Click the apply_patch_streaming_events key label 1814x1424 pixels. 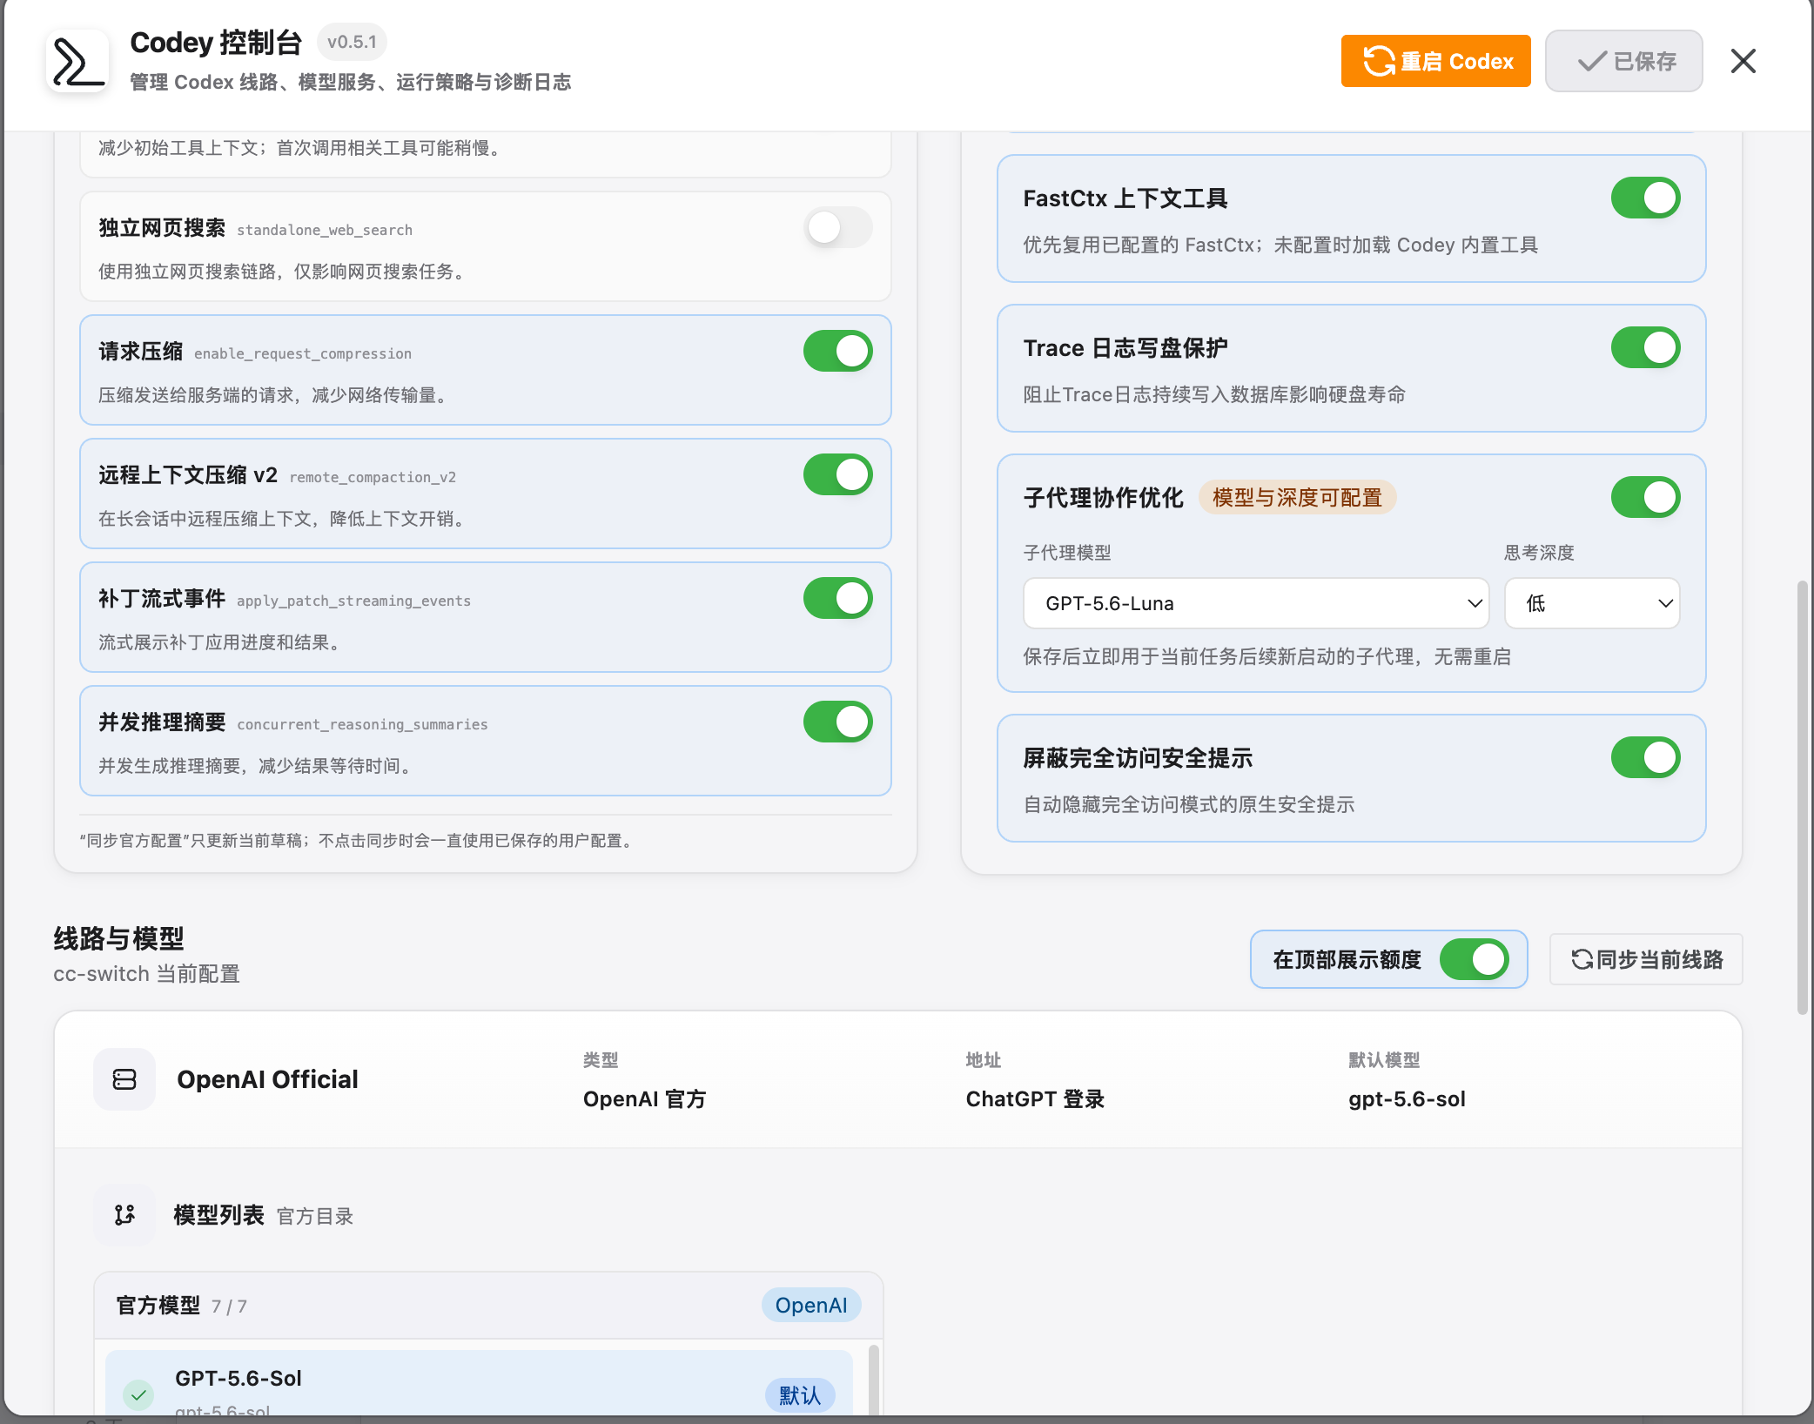tap(353, 601)
